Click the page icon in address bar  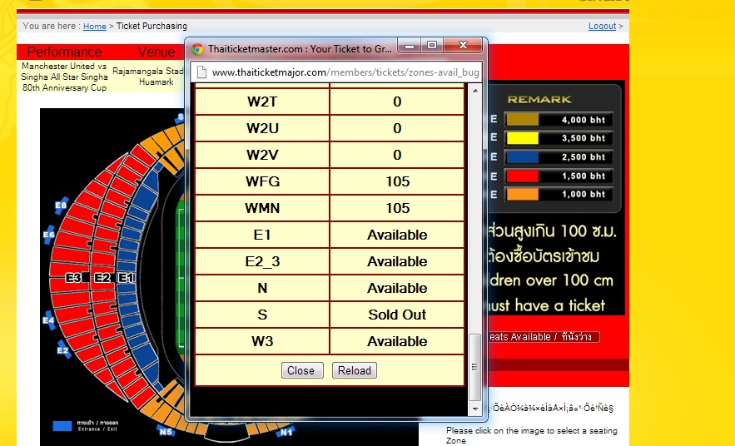pos(201,72)
